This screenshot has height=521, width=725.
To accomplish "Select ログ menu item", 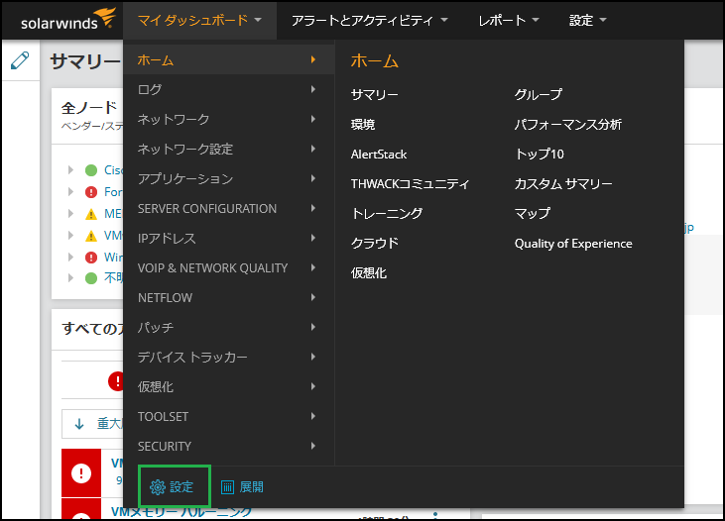I will [229, 89].
